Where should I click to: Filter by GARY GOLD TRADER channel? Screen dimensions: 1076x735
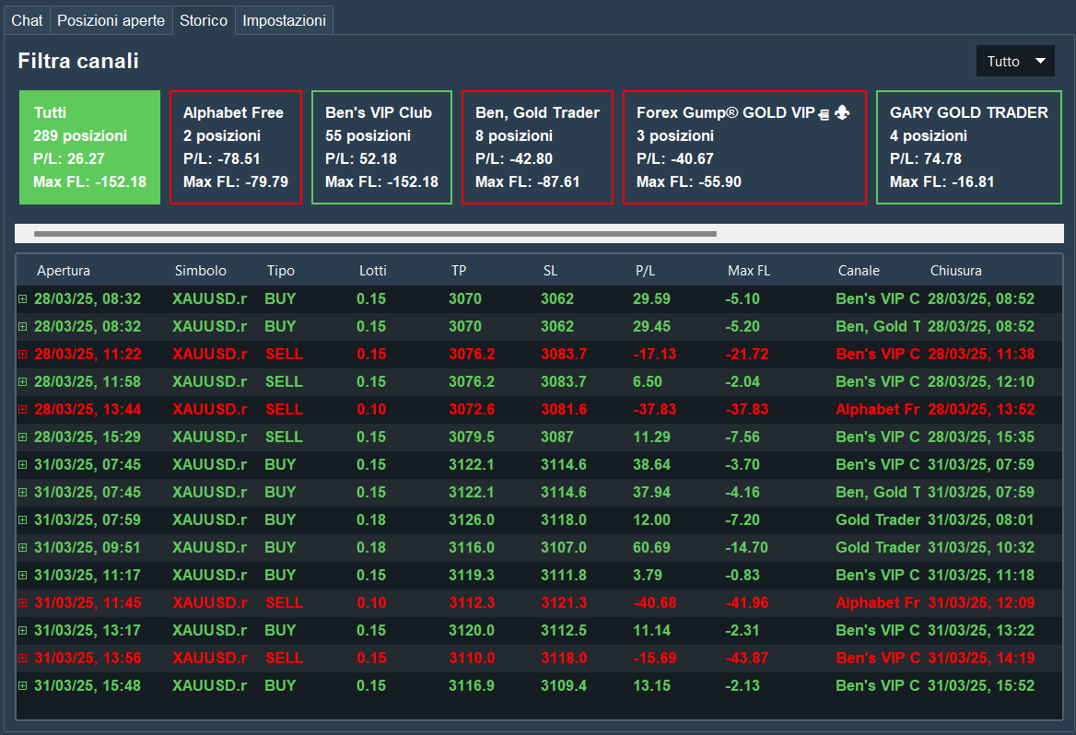click(968, 147)
